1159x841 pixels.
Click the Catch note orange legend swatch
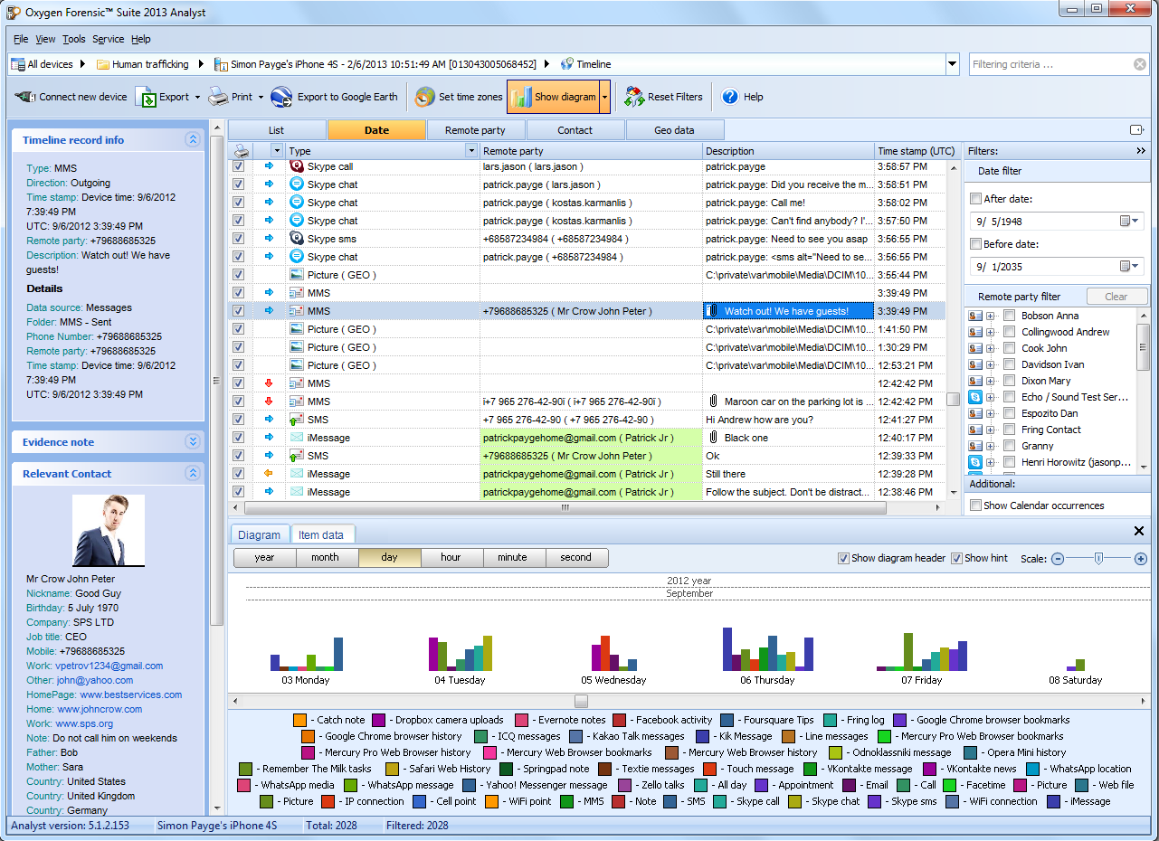pyautogui.click(x=299, y=720)
